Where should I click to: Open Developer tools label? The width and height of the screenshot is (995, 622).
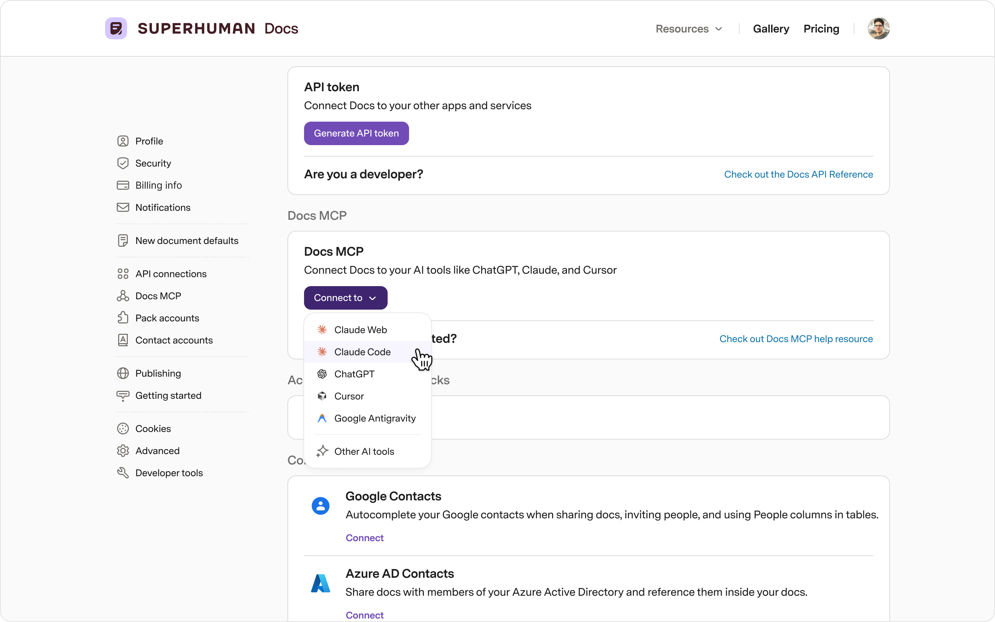click(169, 473)
